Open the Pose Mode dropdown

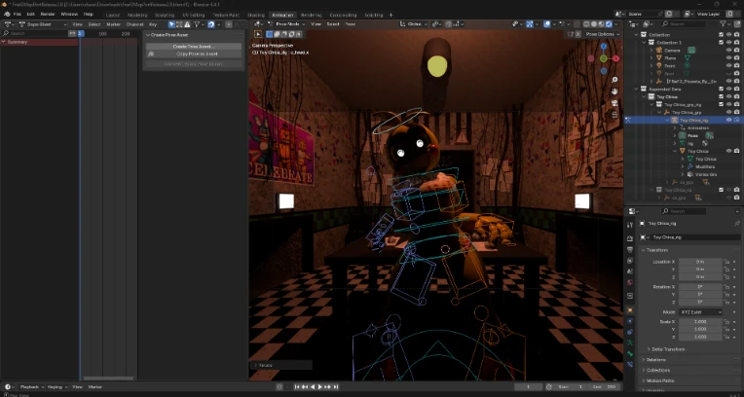click(286, 23)
